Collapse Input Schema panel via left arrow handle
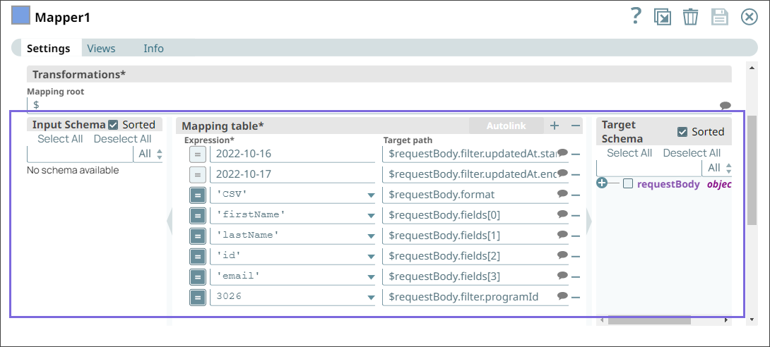The image size is (770, 347). coord(170,222)
